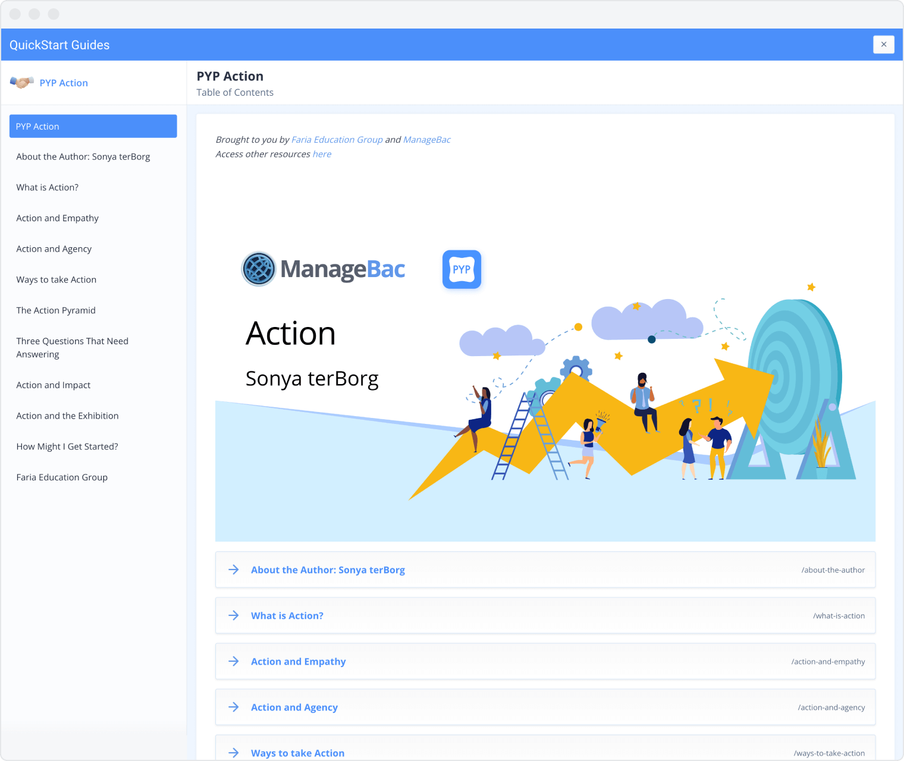
Task: Open Ways to take Action content link
Action: [298, 753]
